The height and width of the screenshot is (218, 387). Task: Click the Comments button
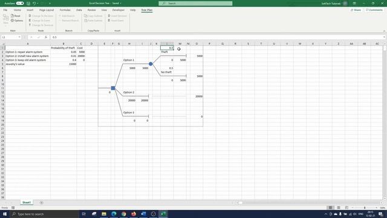click(374, 10)
